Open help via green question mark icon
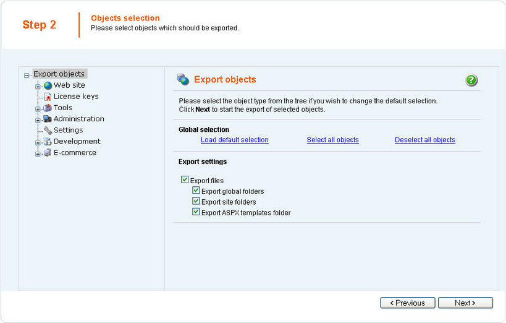This screenshot has height=323, width=506. [x=471, y=80]
